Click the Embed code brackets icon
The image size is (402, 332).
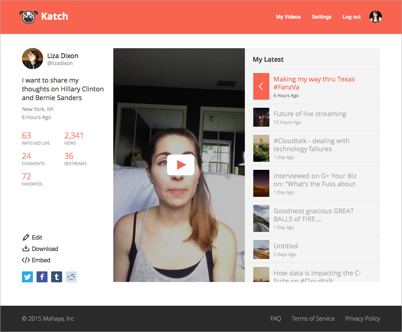coord(26,260)
